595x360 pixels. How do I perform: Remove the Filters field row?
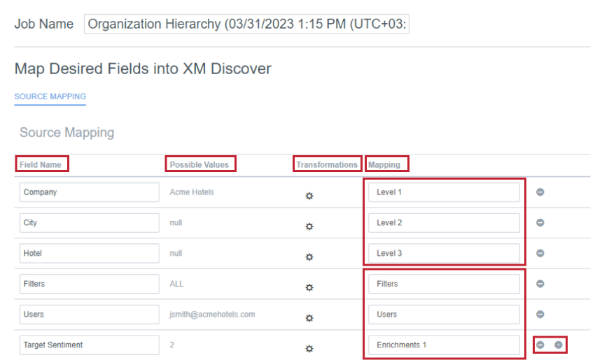540,284
